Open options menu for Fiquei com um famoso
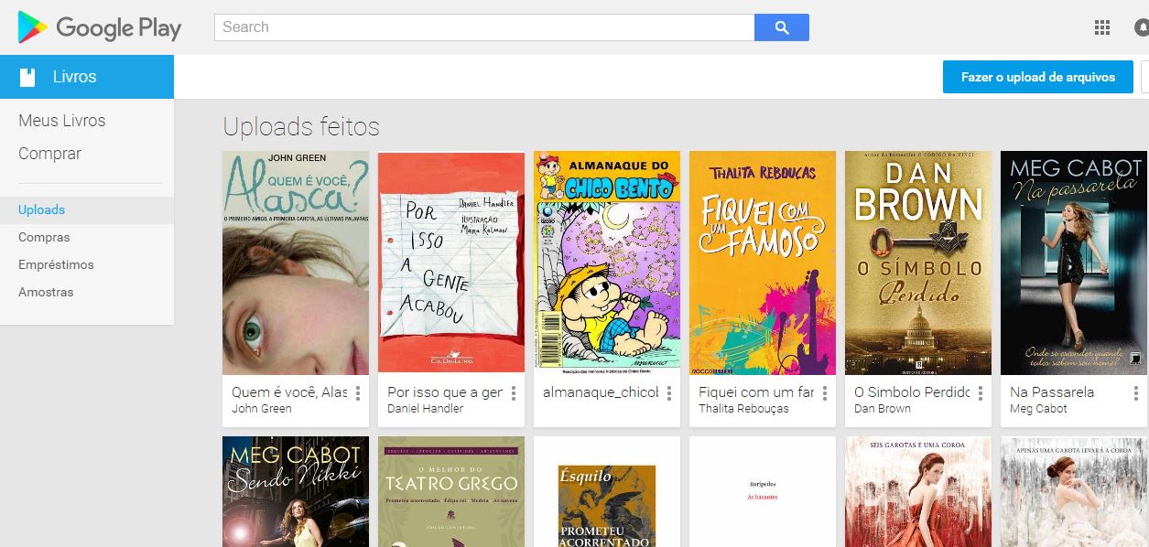The image size is (1149, 547). pos(825,393)
